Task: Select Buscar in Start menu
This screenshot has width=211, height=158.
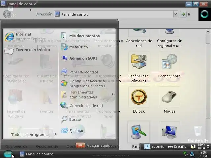Action: point(75,119)
